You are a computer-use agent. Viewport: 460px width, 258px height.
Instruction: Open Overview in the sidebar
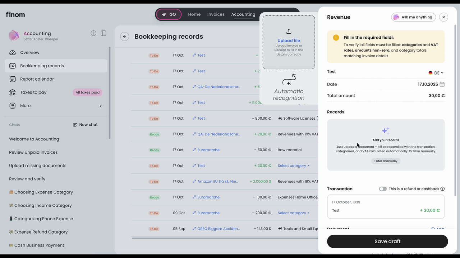[x=56, y=53]
